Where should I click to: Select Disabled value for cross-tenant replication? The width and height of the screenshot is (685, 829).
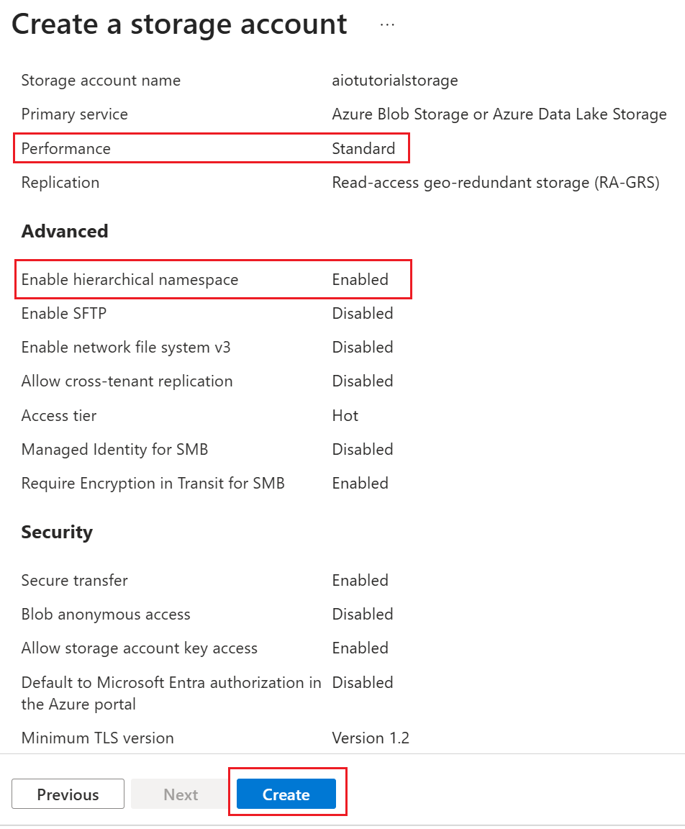363,381
